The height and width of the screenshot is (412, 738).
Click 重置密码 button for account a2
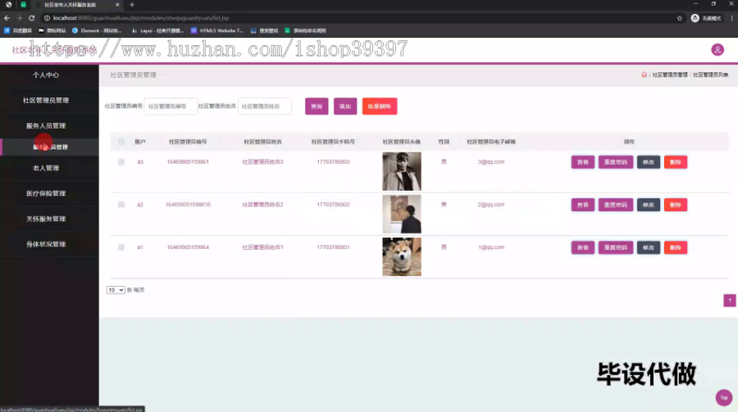616,205
